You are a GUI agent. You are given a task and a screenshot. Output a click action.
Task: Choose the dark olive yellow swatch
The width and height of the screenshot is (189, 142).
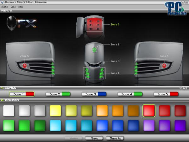(87, 111)
